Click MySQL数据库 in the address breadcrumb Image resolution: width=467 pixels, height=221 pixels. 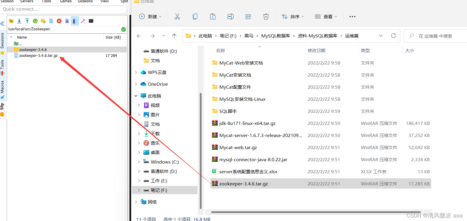[275, 36]
